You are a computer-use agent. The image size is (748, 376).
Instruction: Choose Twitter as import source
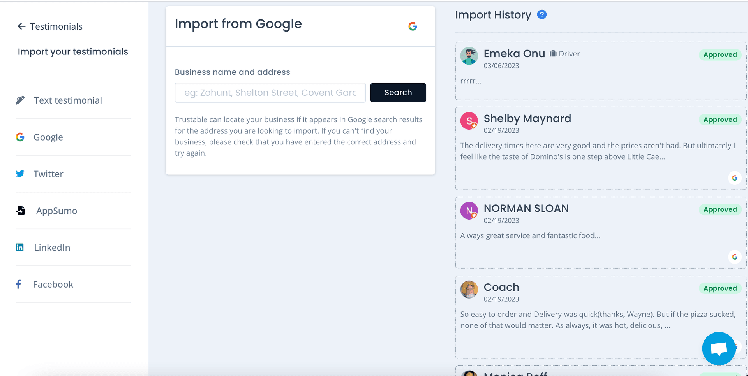[x=48, y=174]
